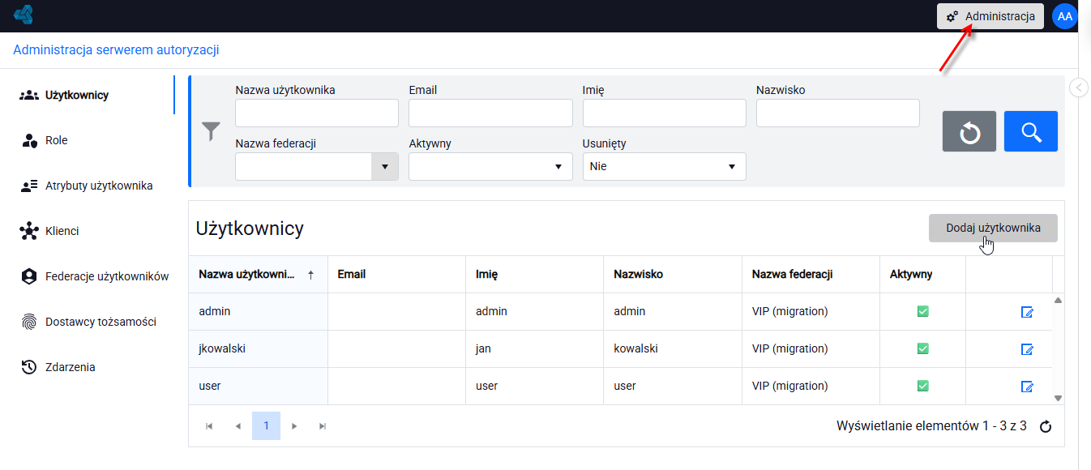The width and height of the screenshot is (1091, 470).
Task: Click the Email filter input field
Action: (x=490, y=113)
